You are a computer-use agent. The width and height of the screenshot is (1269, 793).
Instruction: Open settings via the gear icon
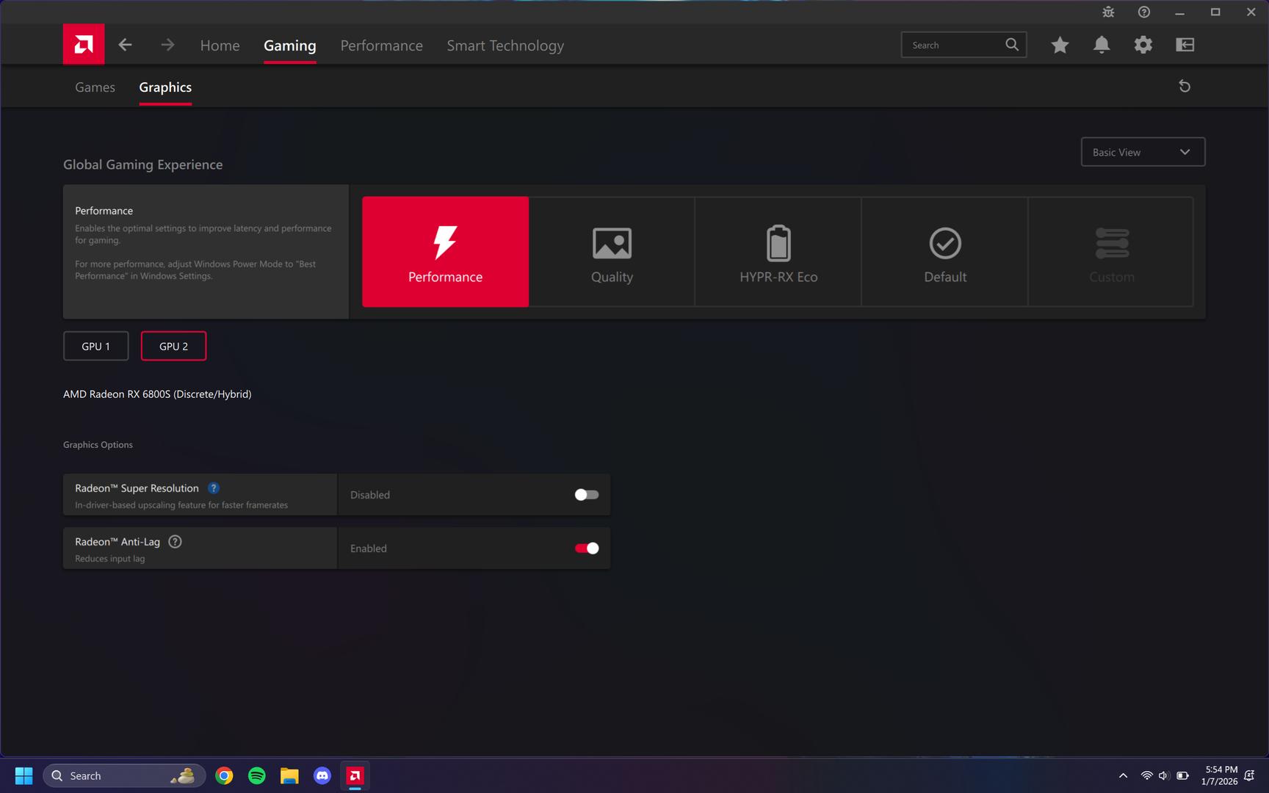(1143, 45)
